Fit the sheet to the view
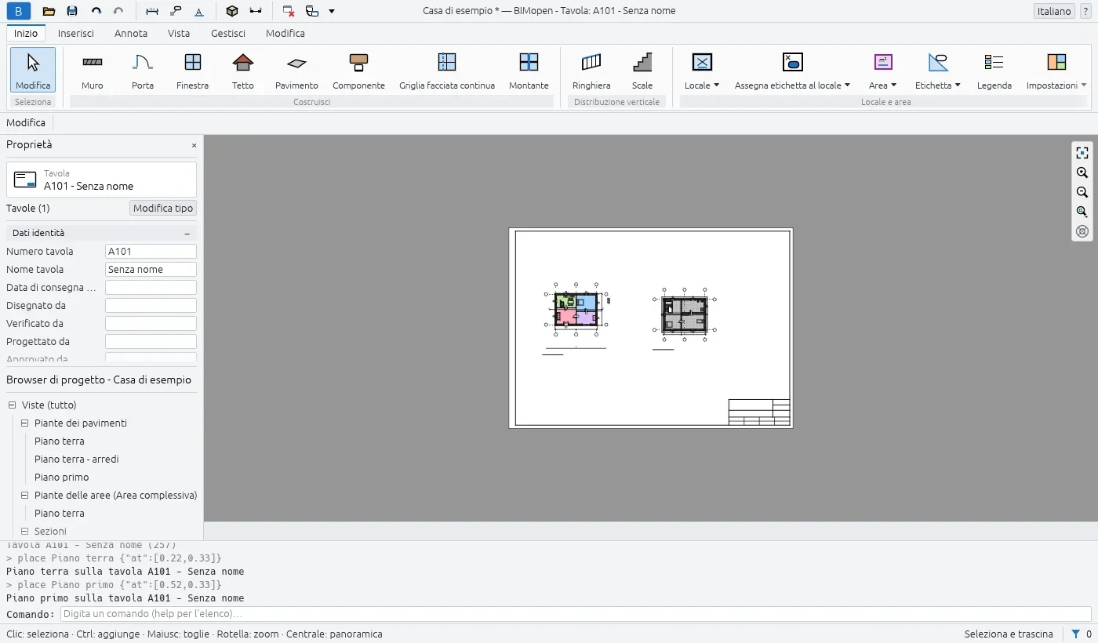The image size is (1098, 643). (x=1082, y=153)
